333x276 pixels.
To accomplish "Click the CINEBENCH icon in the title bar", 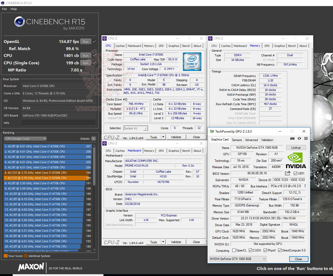I will click(3, 3).
